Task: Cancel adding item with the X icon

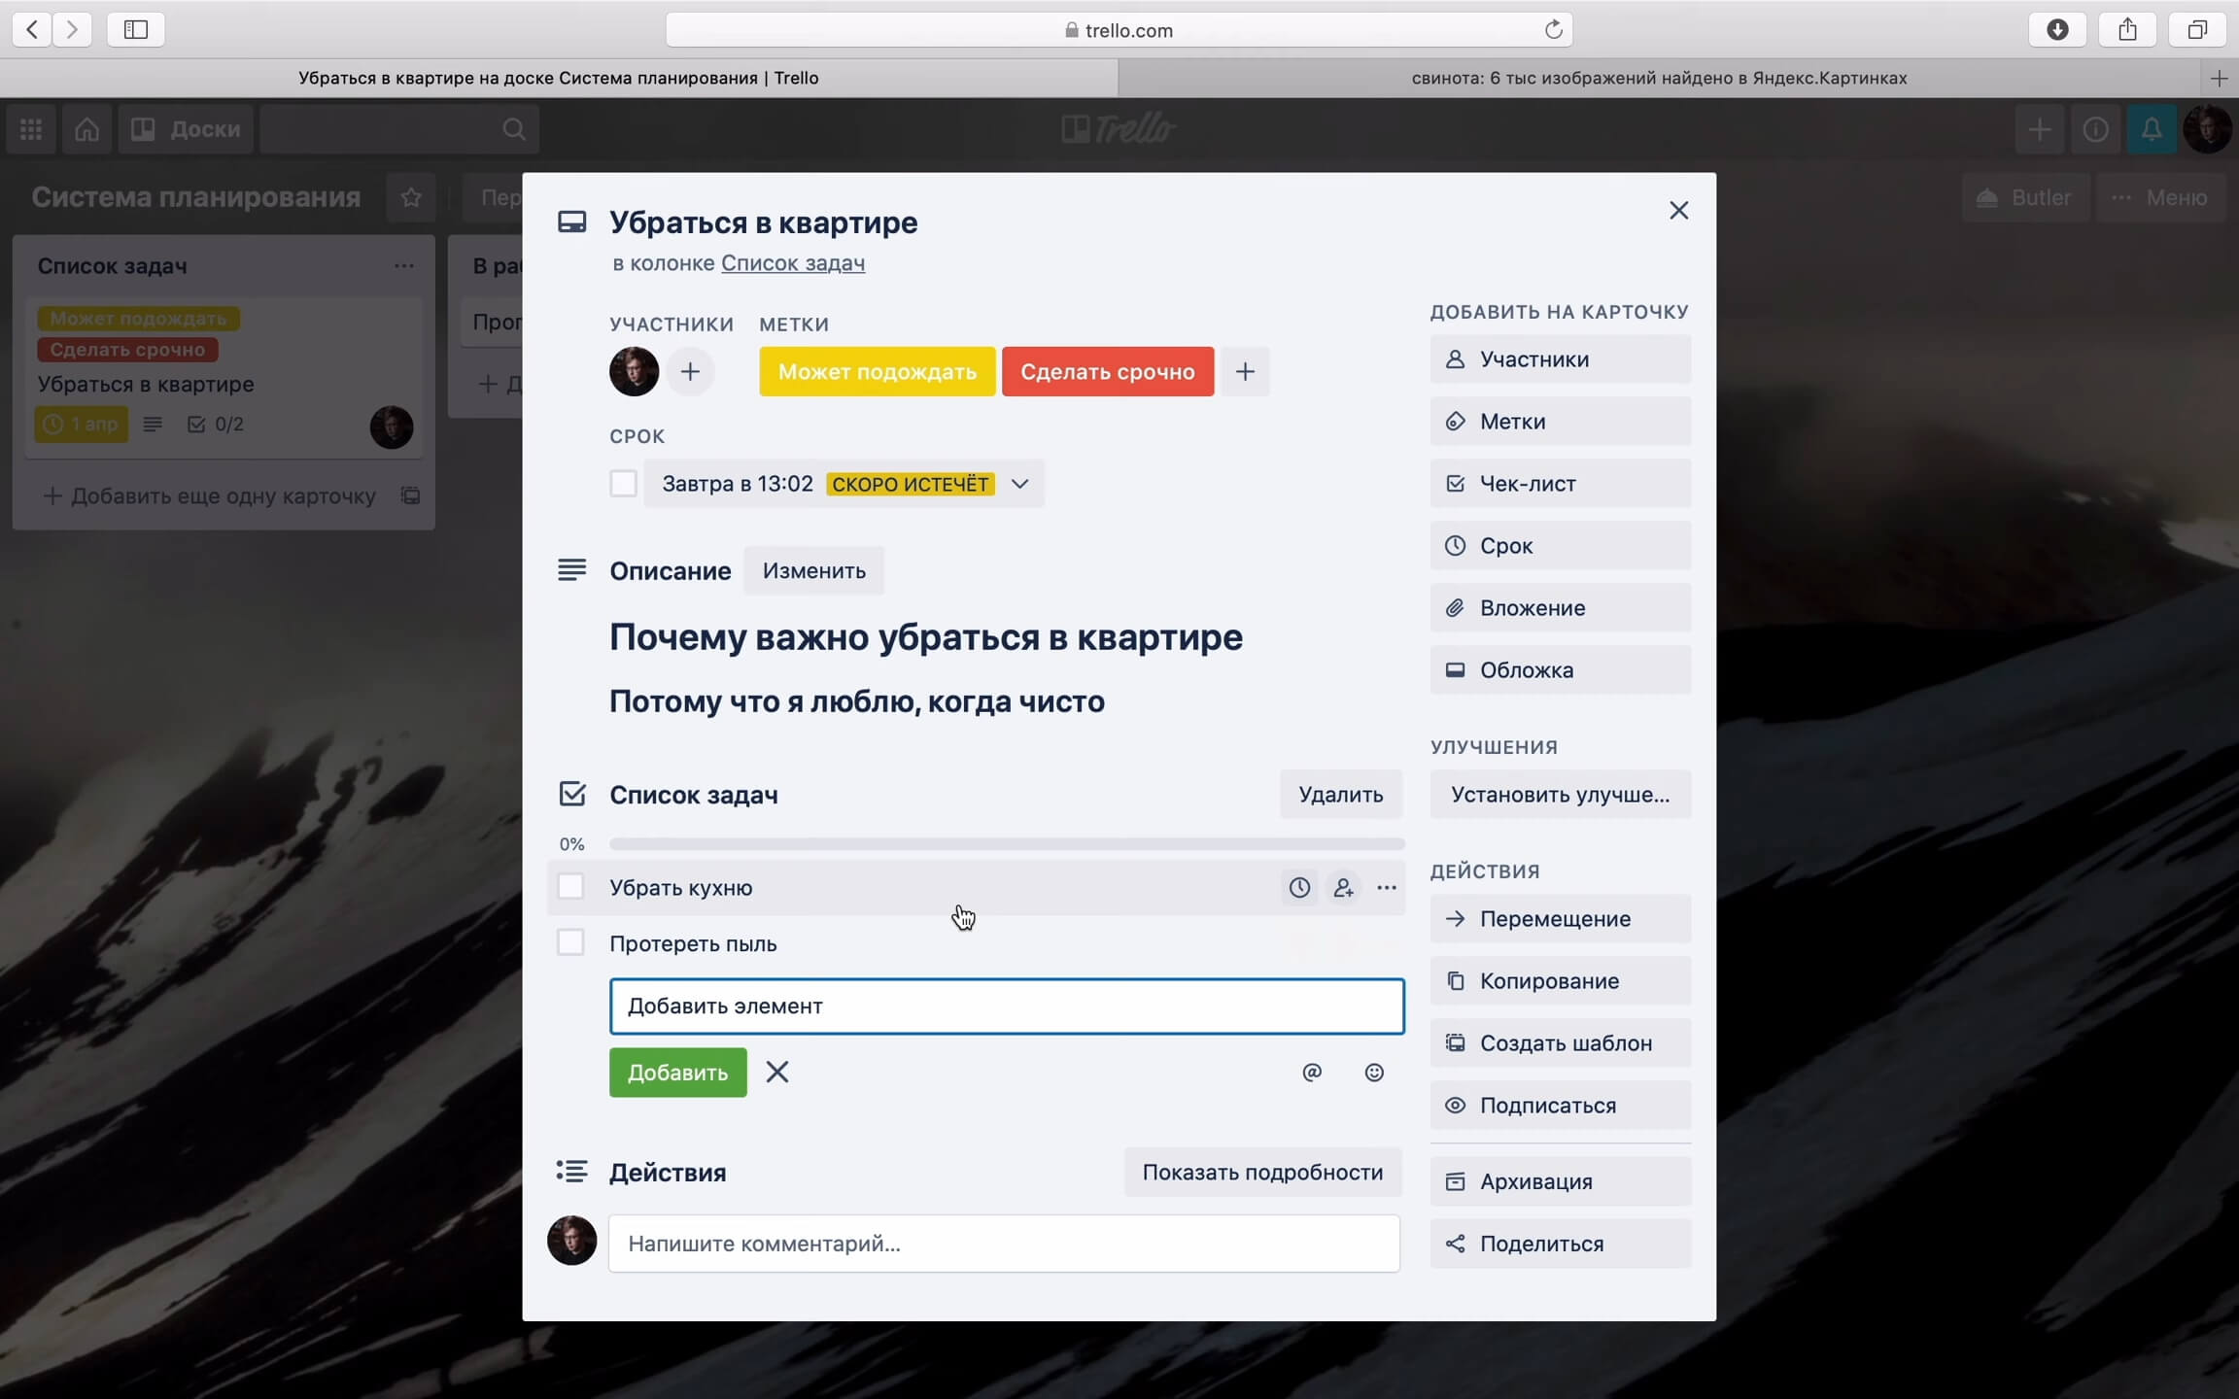Action: 777,1072
